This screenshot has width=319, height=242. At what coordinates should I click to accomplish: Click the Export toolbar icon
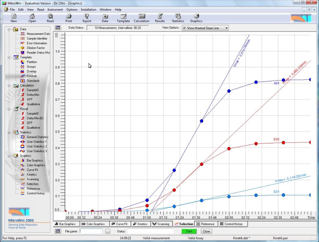click(87, 18)
